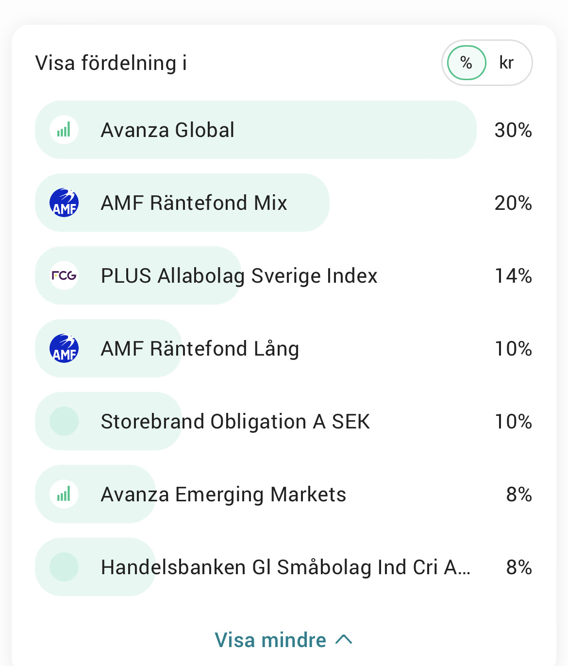Open Avanza Emerging Markets fund
The height and width of the screenshot is (666, 568).
point(284,494)
